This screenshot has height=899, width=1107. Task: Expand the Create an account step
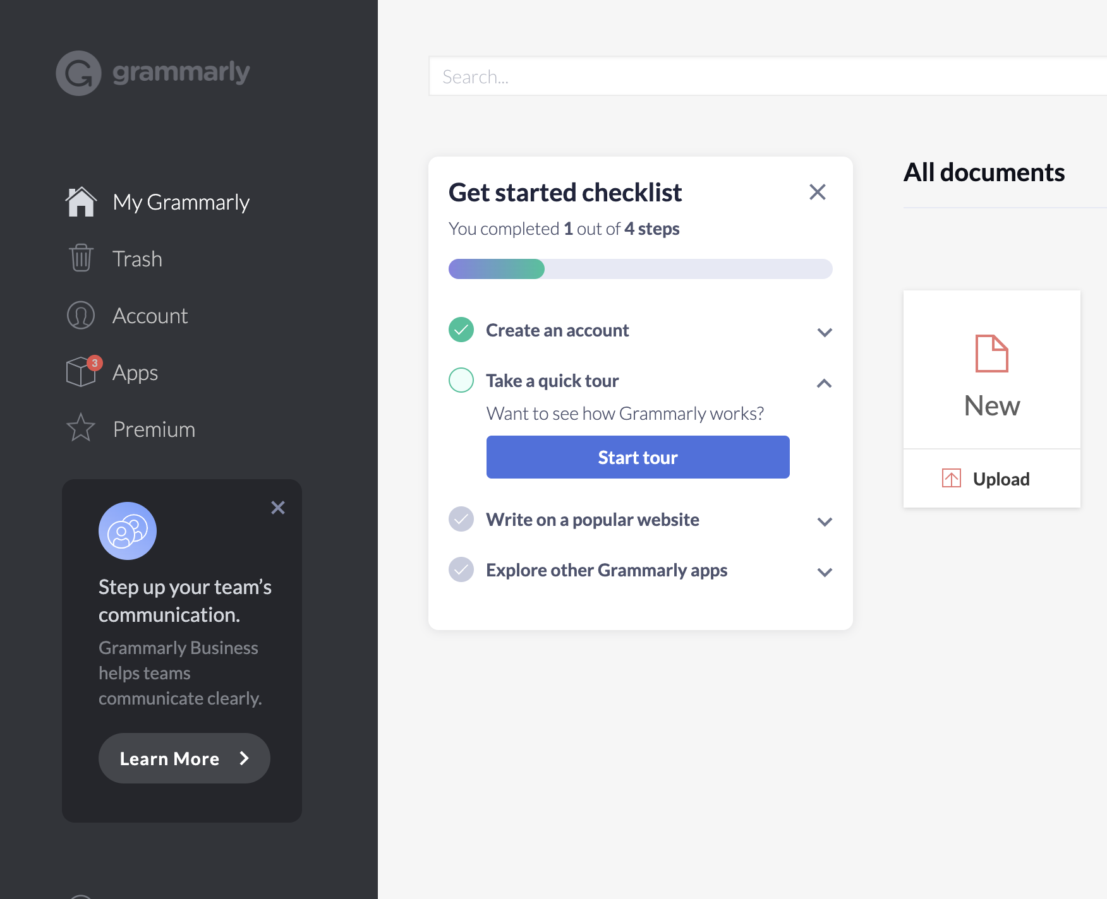click(x=824, y=332)
